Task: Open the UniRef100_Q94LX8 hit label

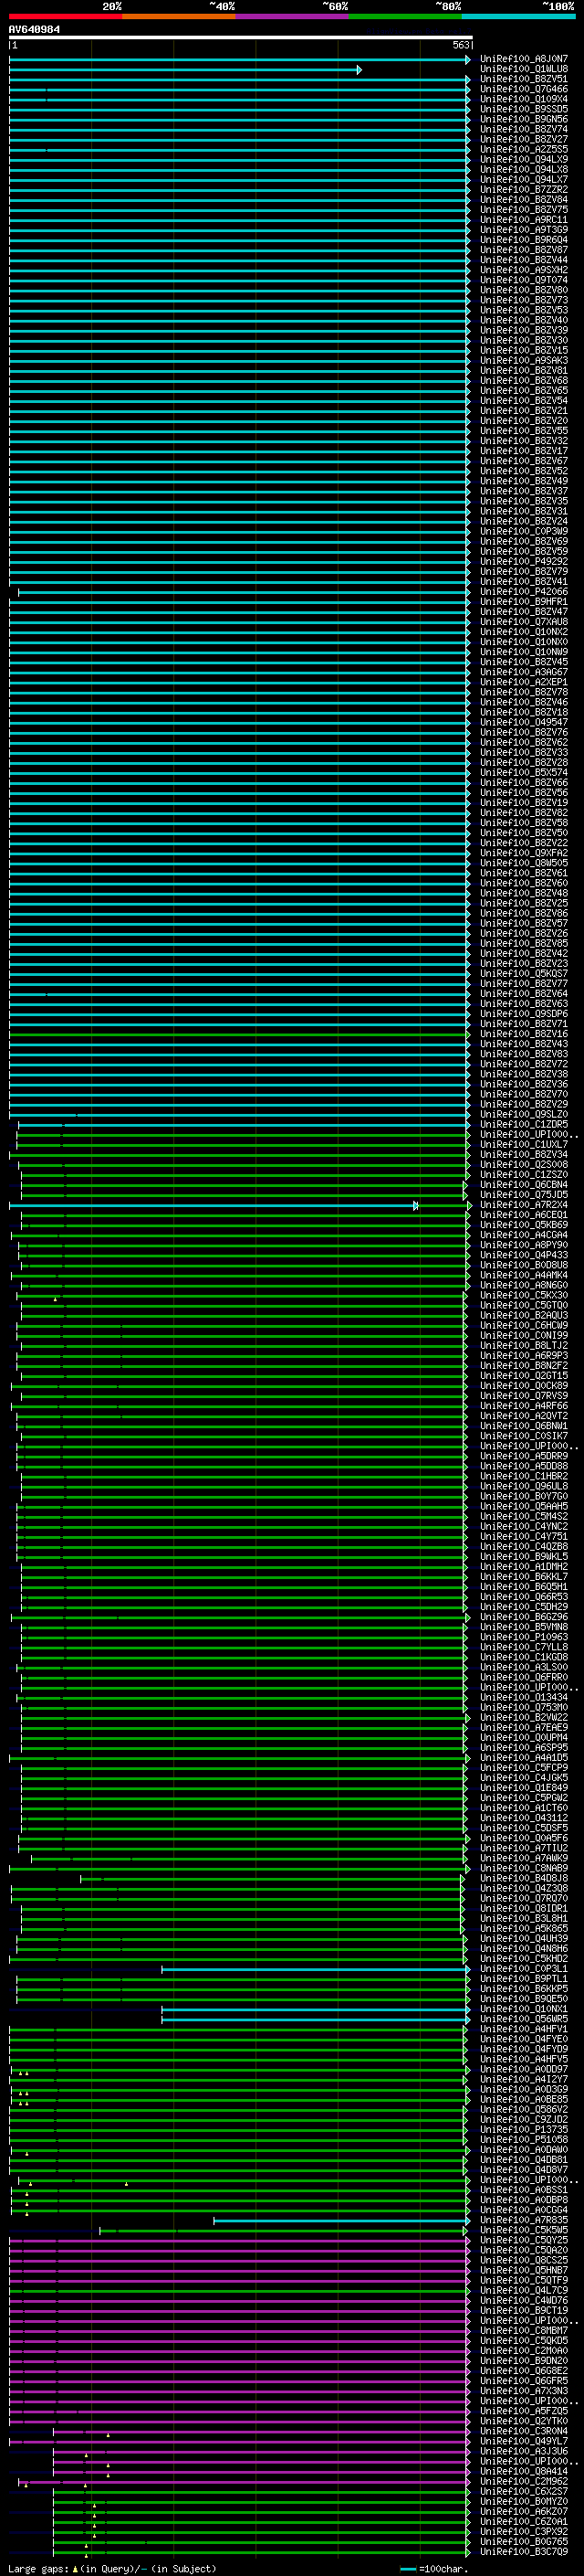Action: tap(524, 170)
